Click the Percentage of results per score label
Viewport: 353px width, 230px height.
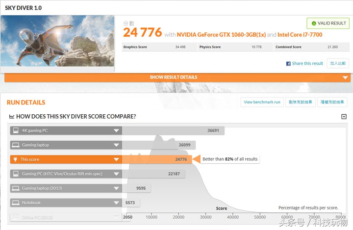[308, 208]
